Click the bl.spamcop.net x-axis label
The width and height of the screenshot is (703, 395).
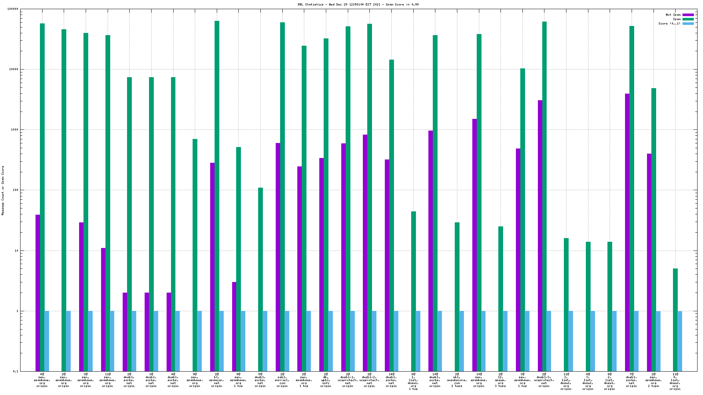tap(217, 380)
